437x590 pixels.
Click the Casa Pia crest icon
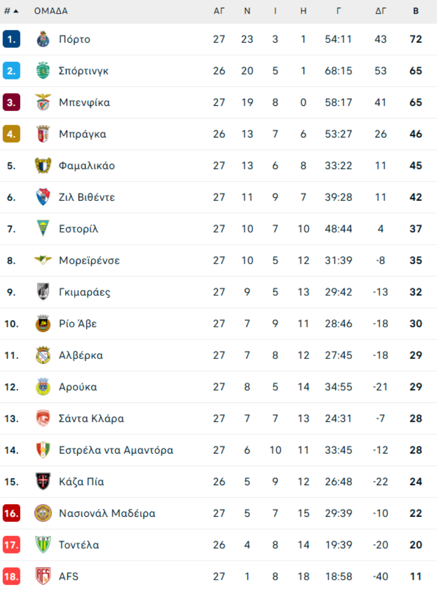click(43, 482)
